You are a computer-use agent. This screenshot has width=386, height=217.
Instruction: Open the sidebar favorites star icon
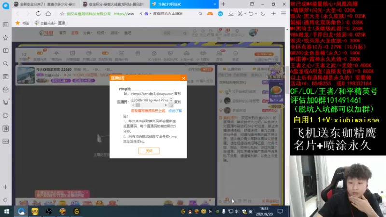(5, 38)
